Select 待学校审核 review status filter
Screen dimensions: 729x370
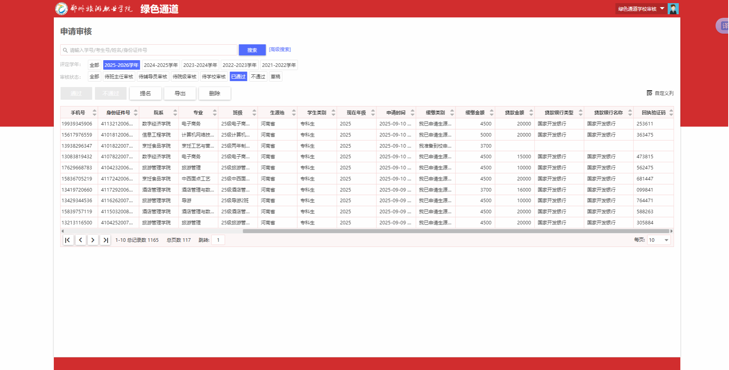(214, 77)
